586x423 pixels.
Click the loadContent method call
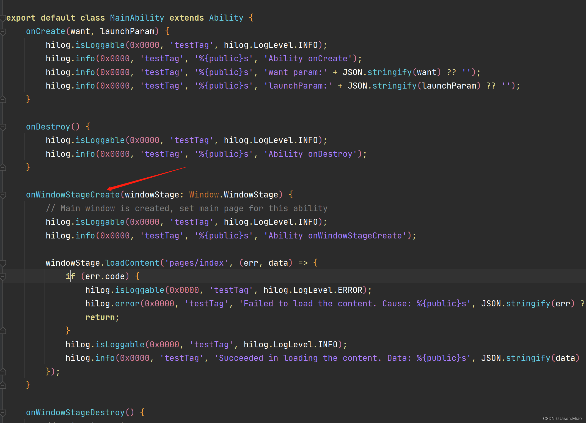tap(132, 263)
